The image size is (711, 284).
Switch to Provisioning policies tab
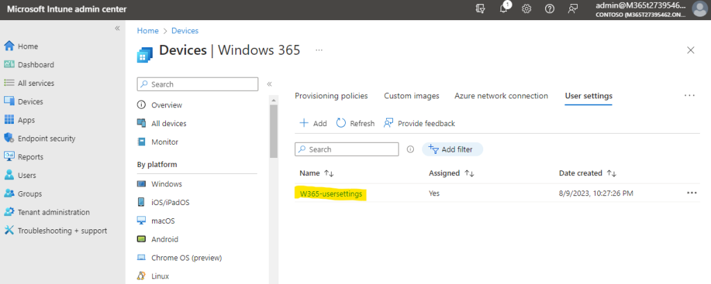(331, 96)
